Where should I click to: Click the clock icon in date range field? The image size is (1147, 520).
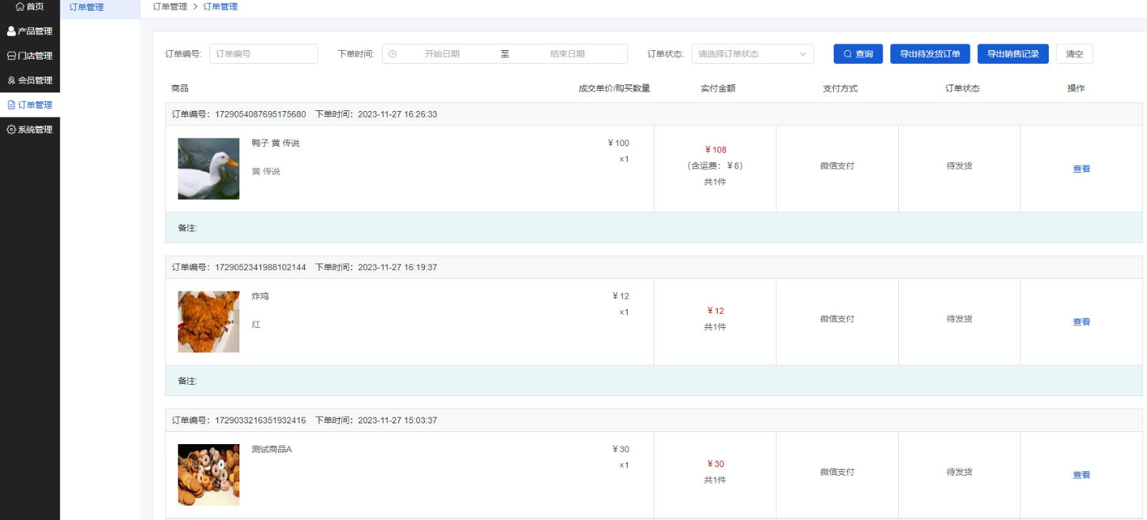393,54
